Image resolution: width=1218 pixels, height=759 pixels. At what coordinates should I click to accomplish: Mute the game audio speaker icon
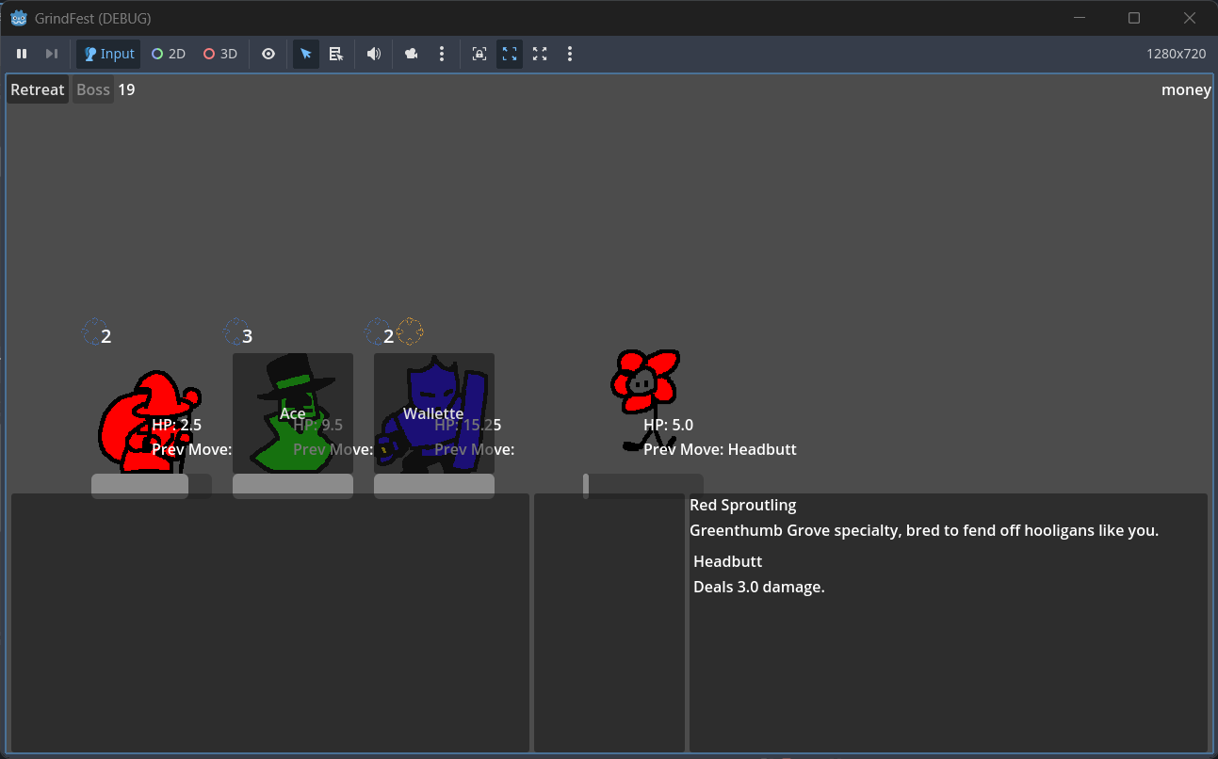pos(374,54)
